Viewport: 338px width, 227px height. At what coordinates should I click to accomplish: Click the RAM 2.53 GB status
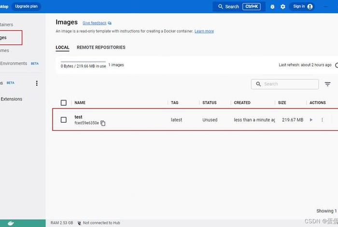62,223
